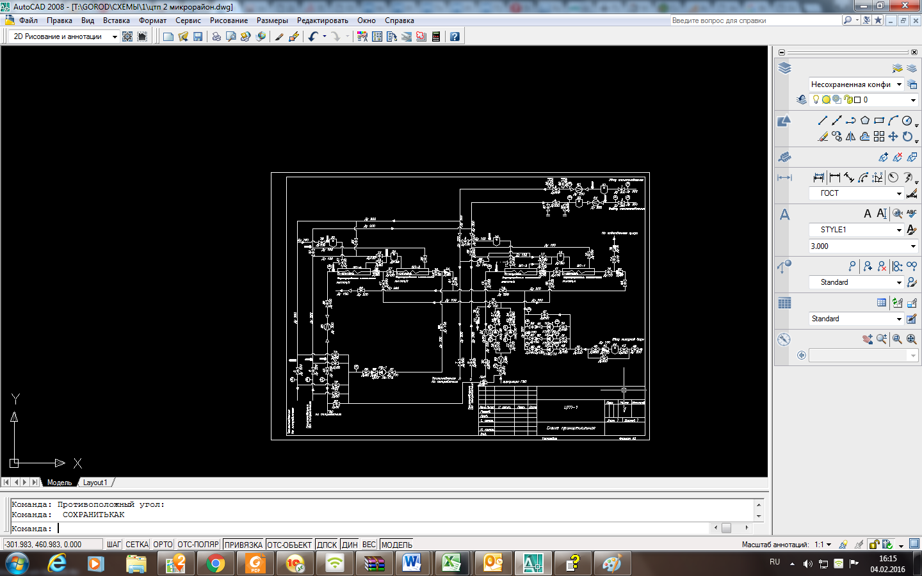Click the Aligned dimension tool

(848, 177)
